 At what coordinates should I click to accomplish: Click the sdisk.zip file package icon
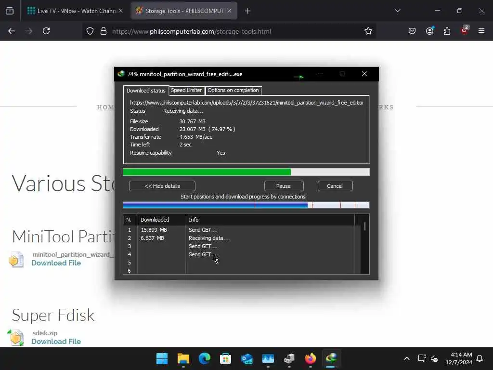[16, 338]
